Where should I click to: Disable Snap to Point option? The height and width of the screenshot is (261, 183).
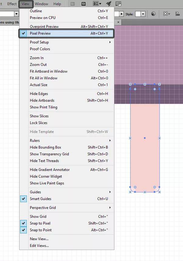66,230
